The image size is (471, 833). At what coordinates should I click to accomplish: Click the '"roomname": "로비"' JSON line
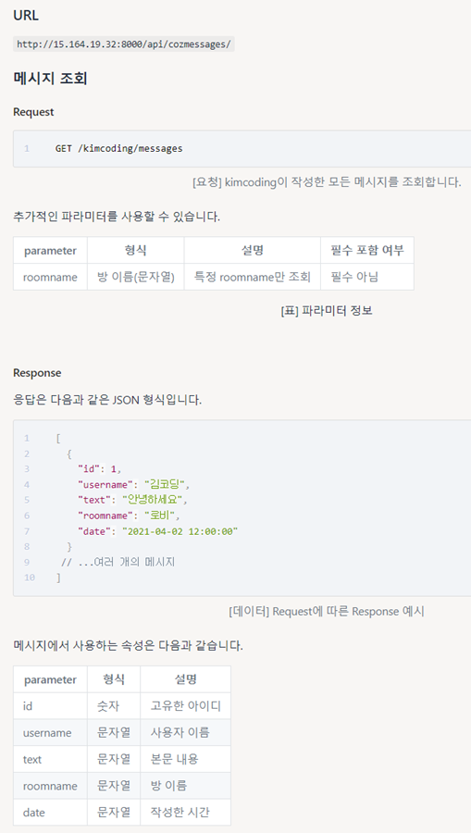(129, 516)
